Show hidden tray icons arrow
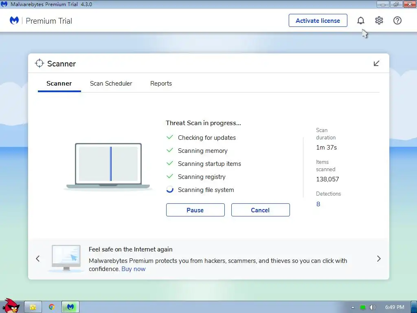 pyautogui.click(x=353, y=307)
